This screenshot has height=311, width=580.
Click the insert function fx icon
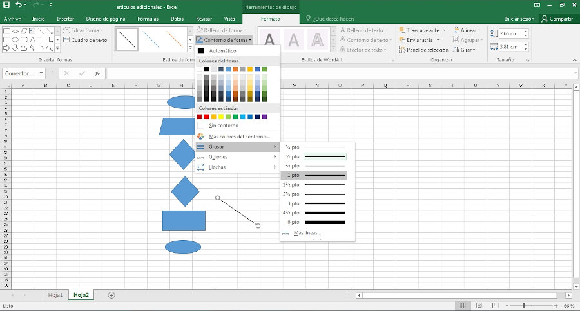[x=97, y=73]
